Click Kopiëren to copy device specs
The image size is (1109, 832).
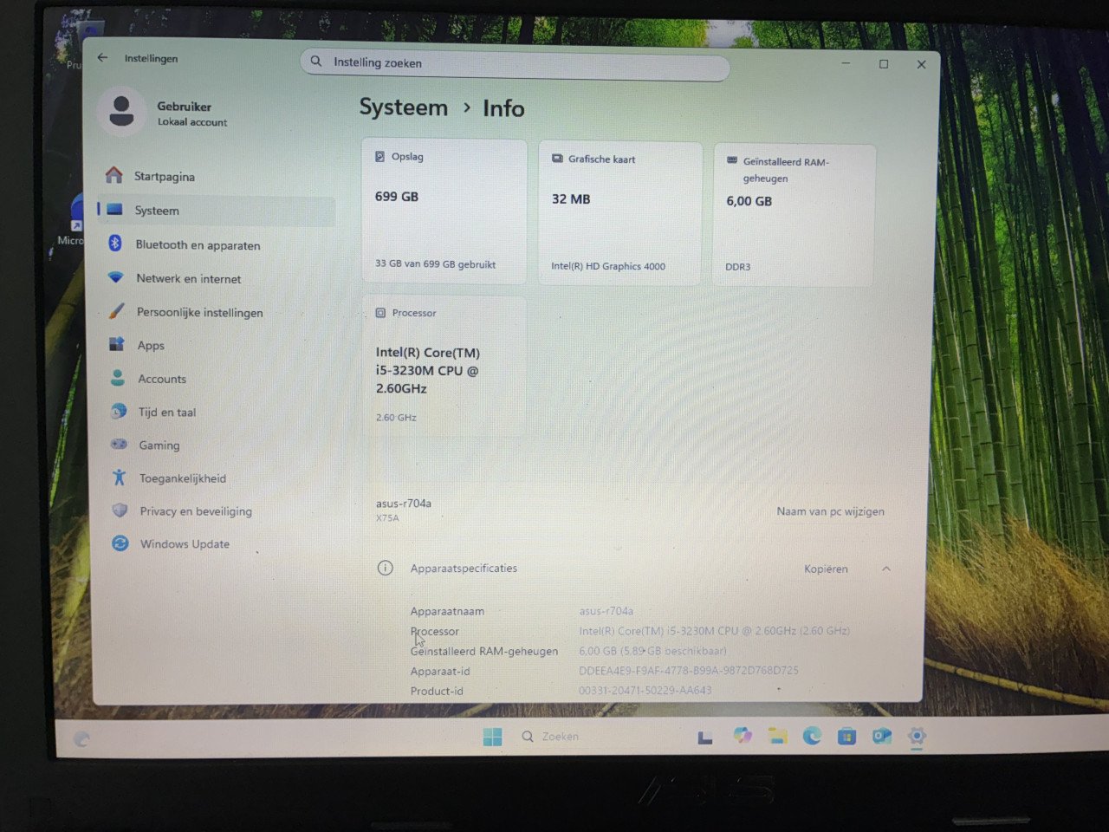point(826,569)
